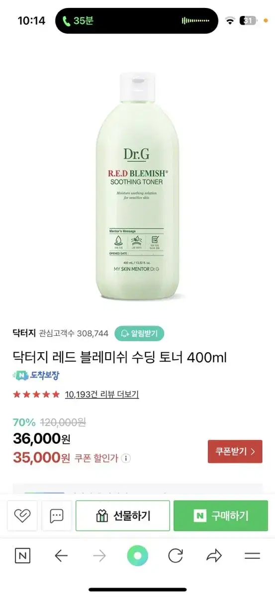Open the hamburger menu at bottom right
275x597 pixels.
click(253, 556)
